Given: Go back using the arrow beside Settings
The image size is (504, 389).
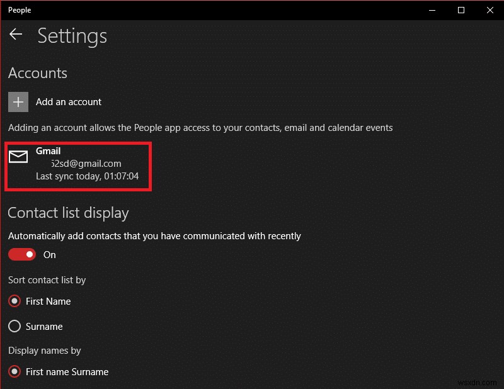Looking at the screenshot, I should point(15,34).
